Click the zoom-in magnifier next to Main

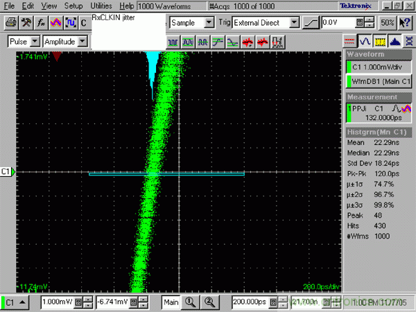click(x=191, y=302)
